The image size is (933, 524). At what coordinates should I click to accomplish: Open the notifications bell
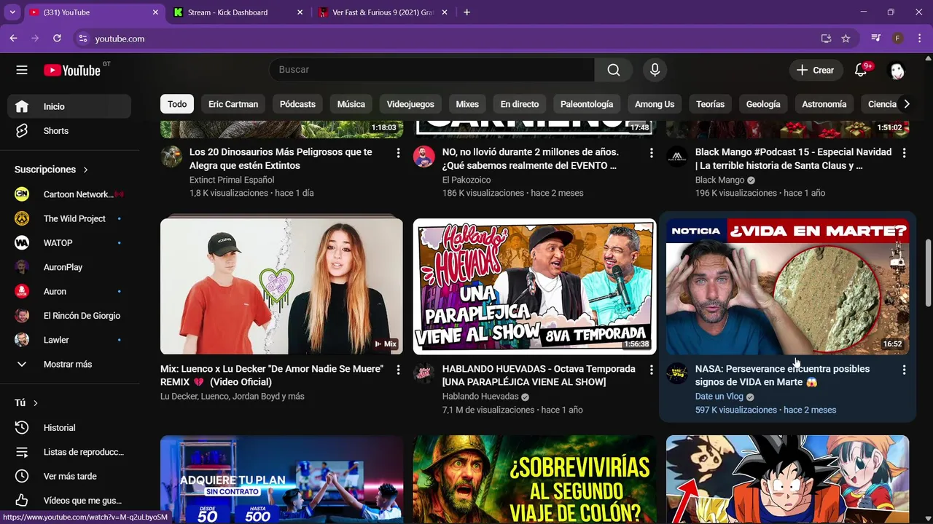[x=861, y=70]
